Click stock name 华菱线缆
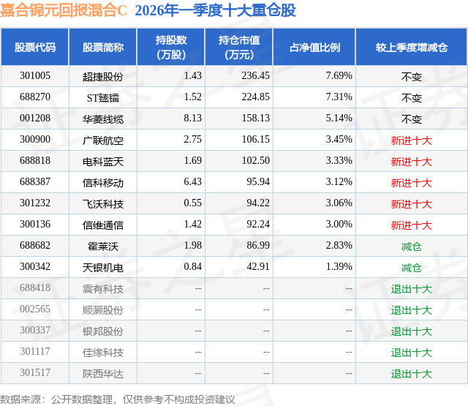The image size is (468, 406). click(x=103, y=119)
